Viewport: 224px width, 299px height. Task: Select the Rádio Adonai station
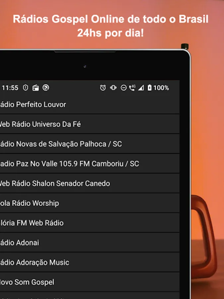click(90, 243)
